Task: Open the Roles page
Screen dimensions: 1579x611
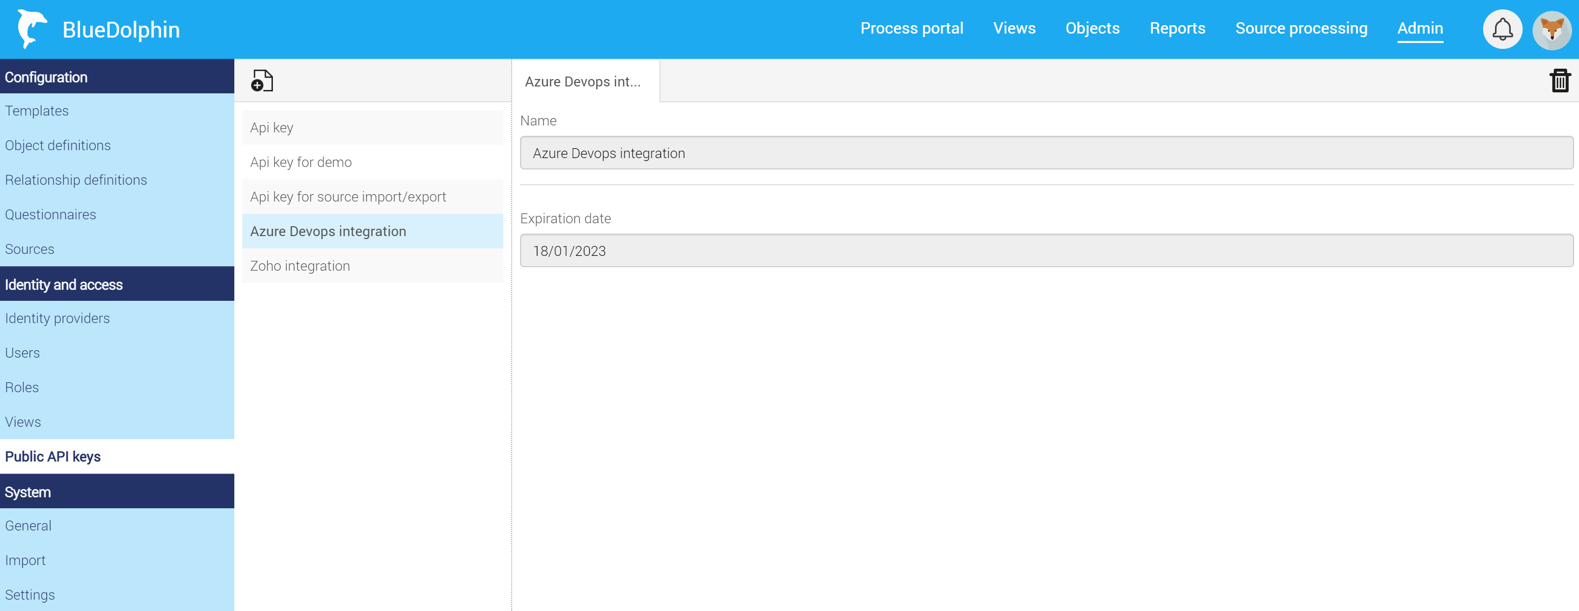Action: 21,388
